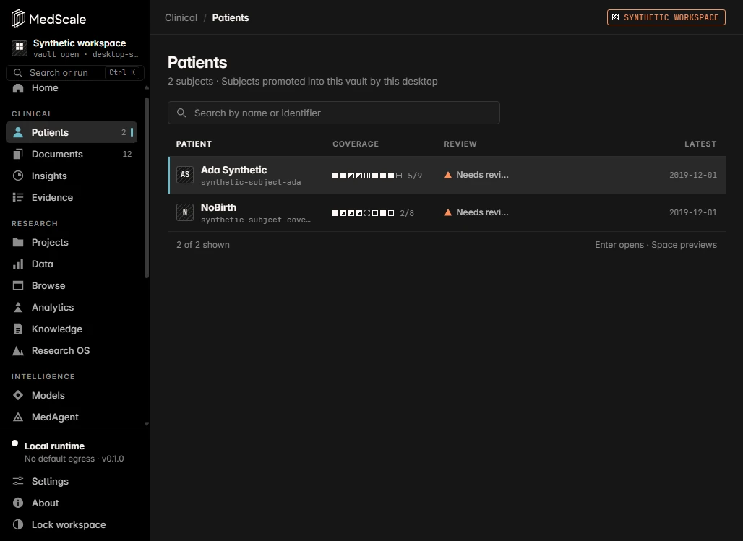Viewport: 743px width, 541px height.
Task: Open the NoBirth patient row
Action: (447, 212)
